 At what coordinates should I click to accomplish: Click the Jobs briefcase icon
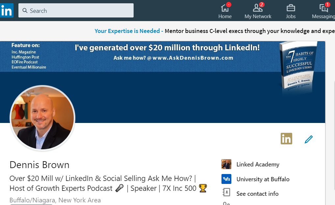click(x=291, y=8)
